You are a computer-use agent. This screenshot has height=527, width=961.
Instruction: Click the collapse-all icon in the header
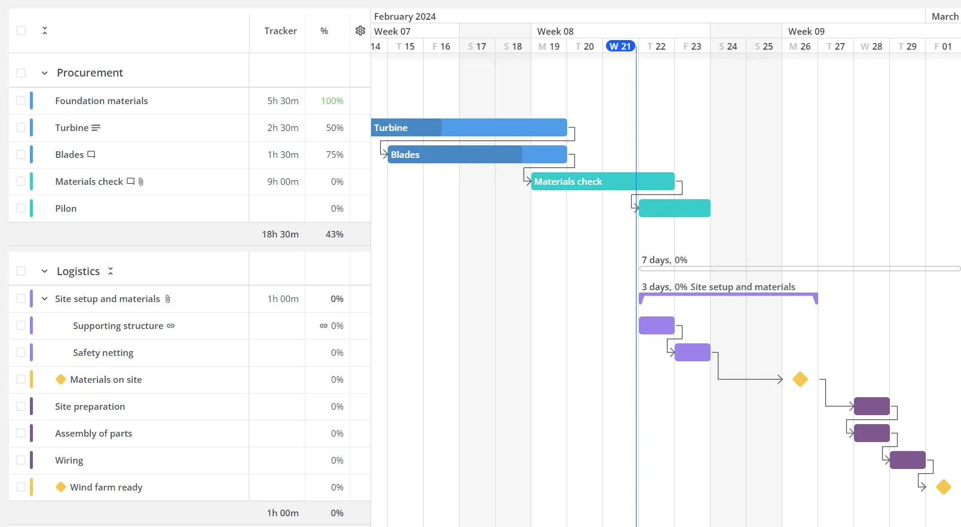pyautogui.click(x=45, y=31)
